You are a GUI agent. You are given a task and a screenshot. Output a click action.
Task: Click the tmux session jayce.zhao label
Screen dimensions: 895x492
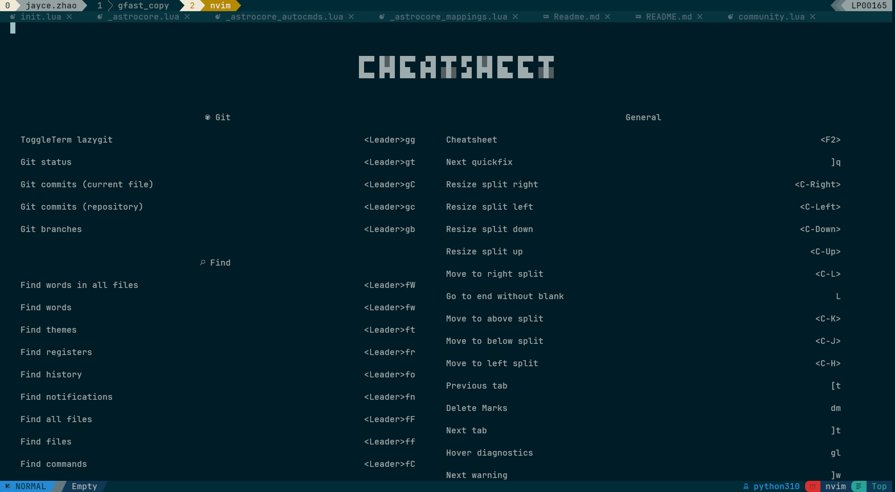coord(51,6)
